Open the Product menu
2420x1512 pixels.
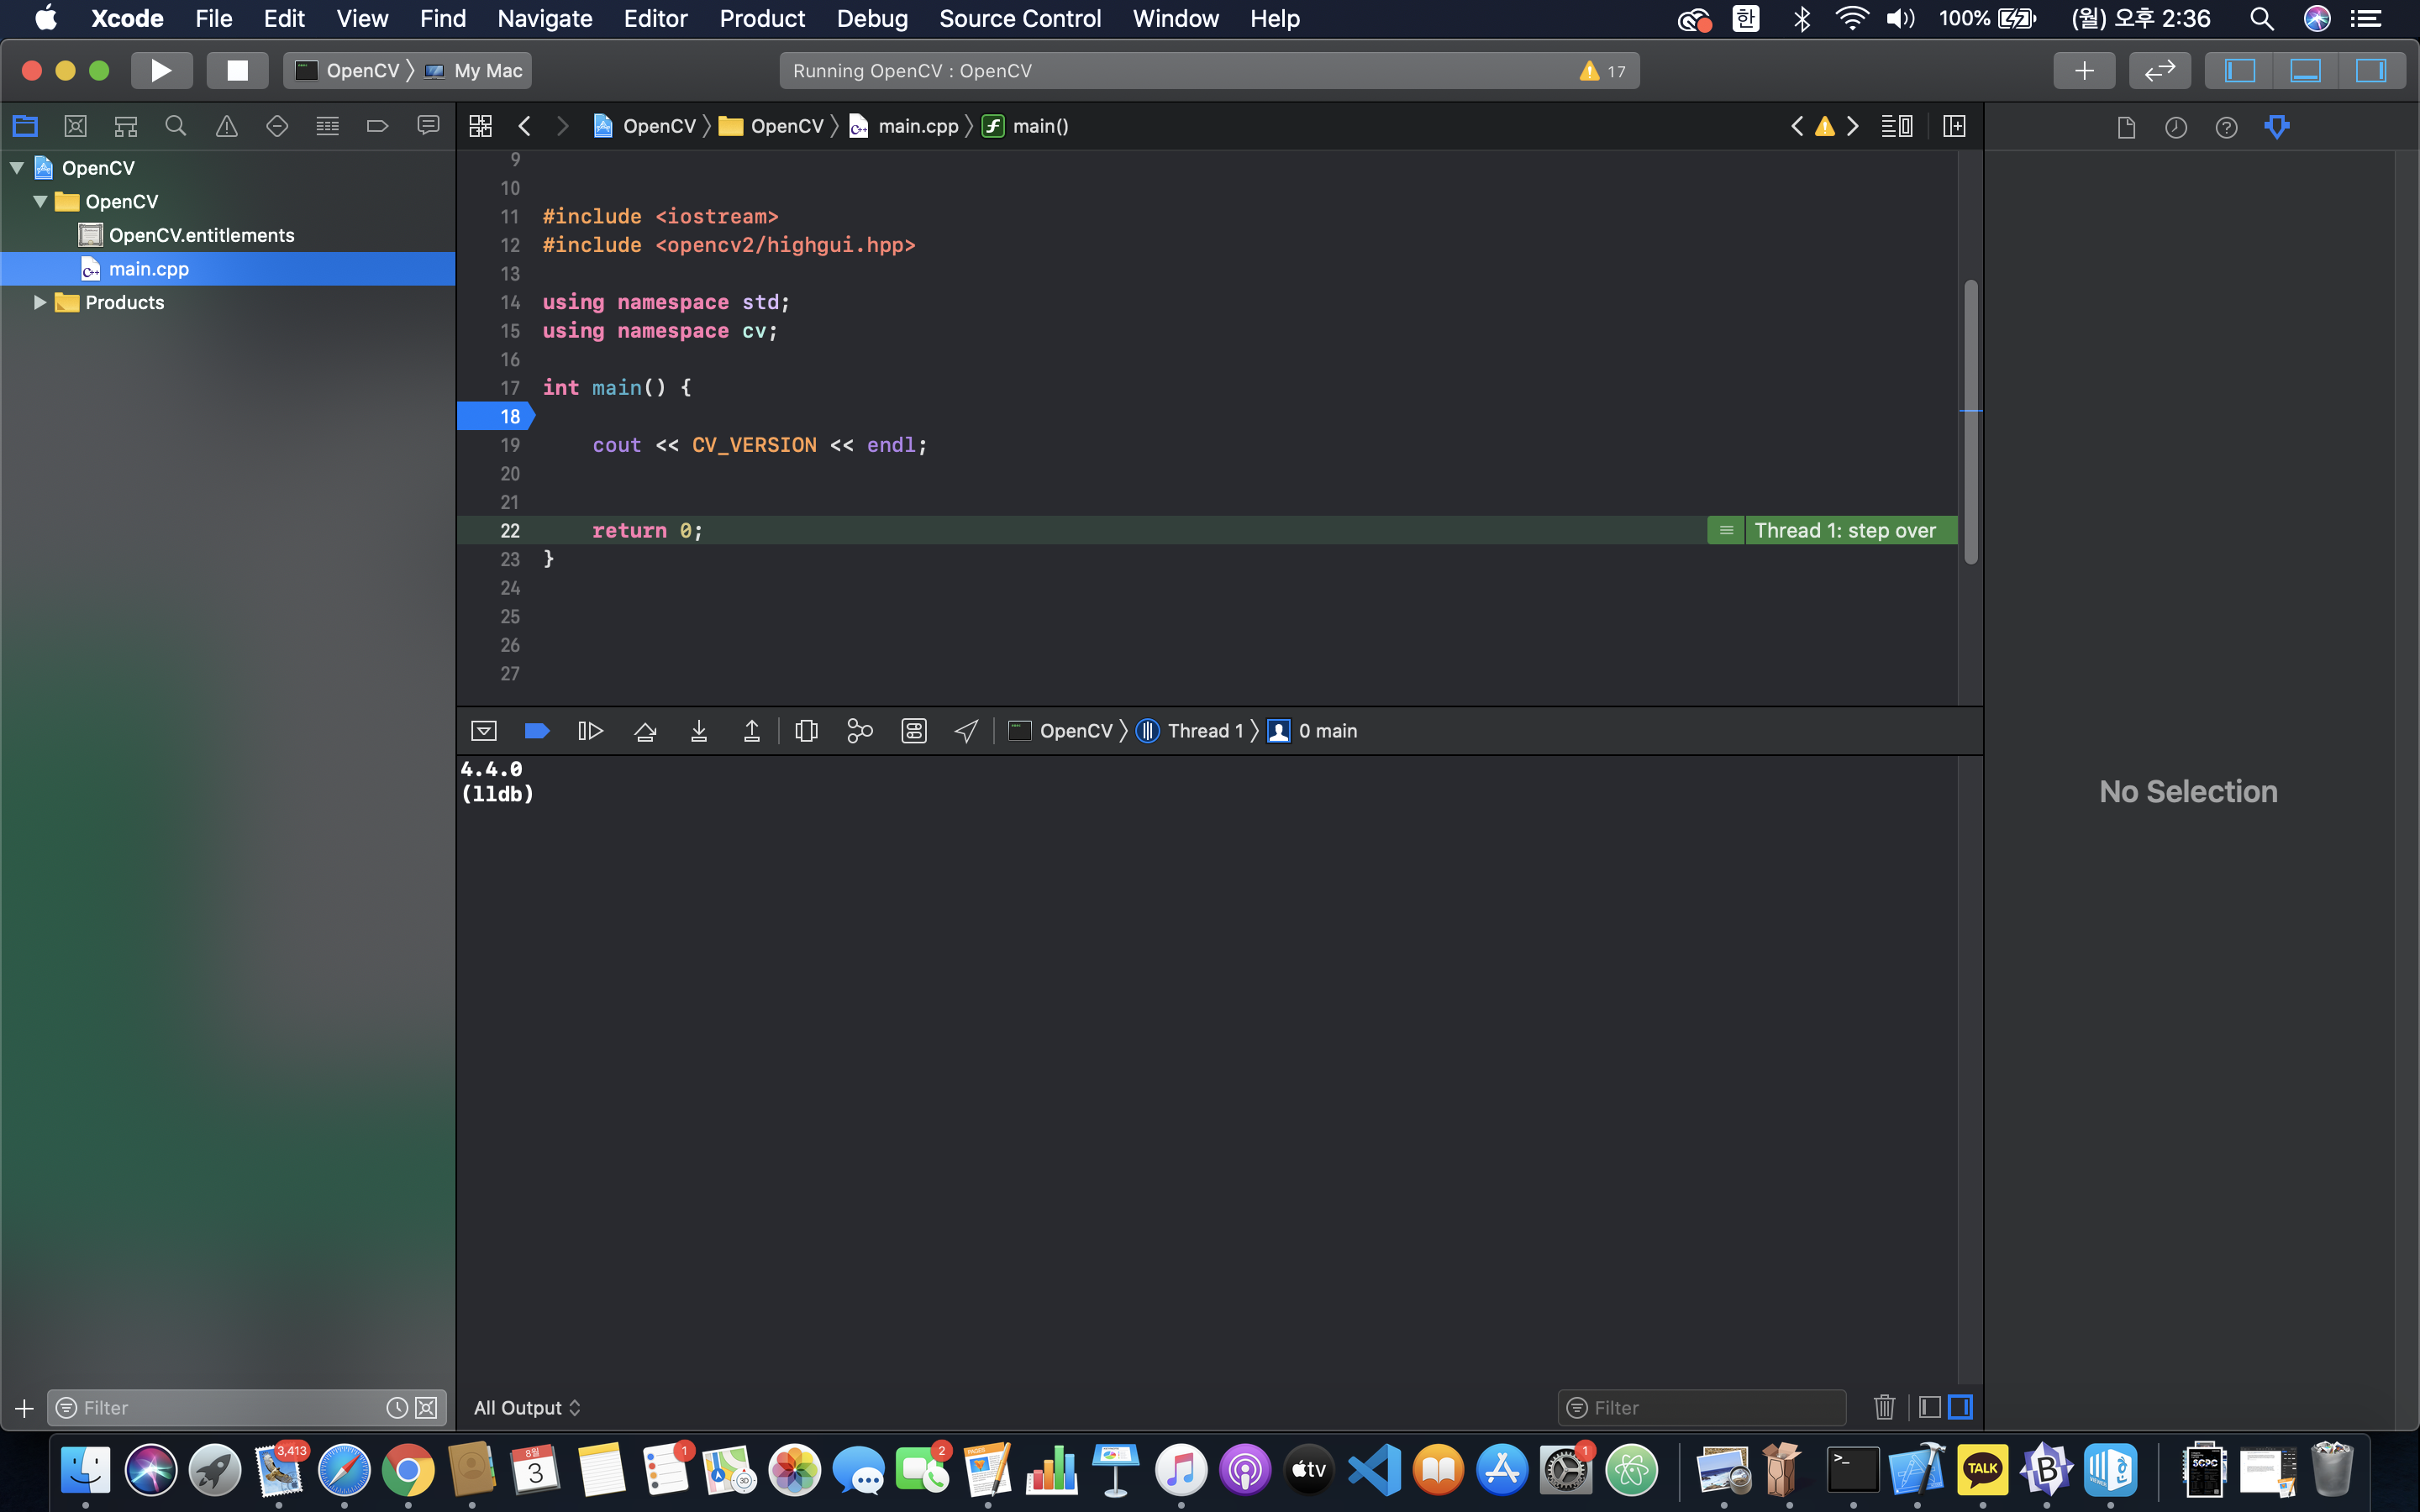762,19
